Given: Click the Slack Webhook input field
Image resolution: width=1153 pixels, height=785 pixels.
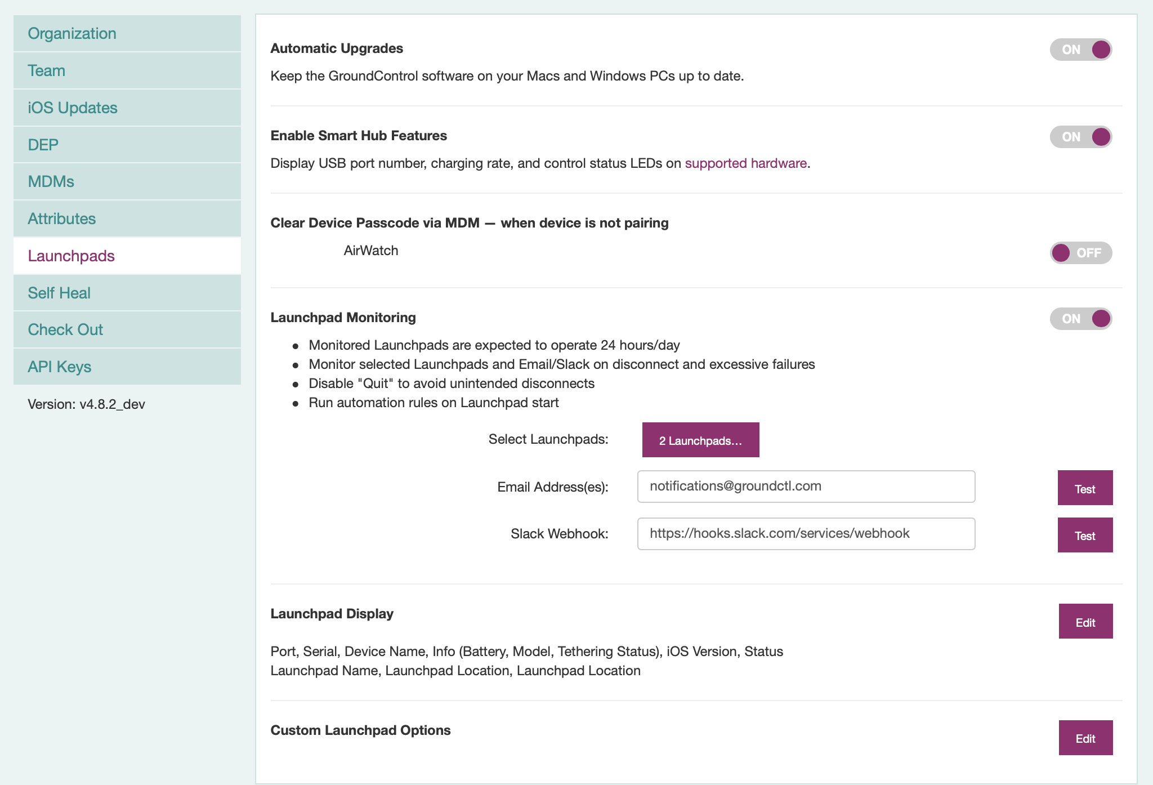Looking at the screenshot, I should 806,534.
